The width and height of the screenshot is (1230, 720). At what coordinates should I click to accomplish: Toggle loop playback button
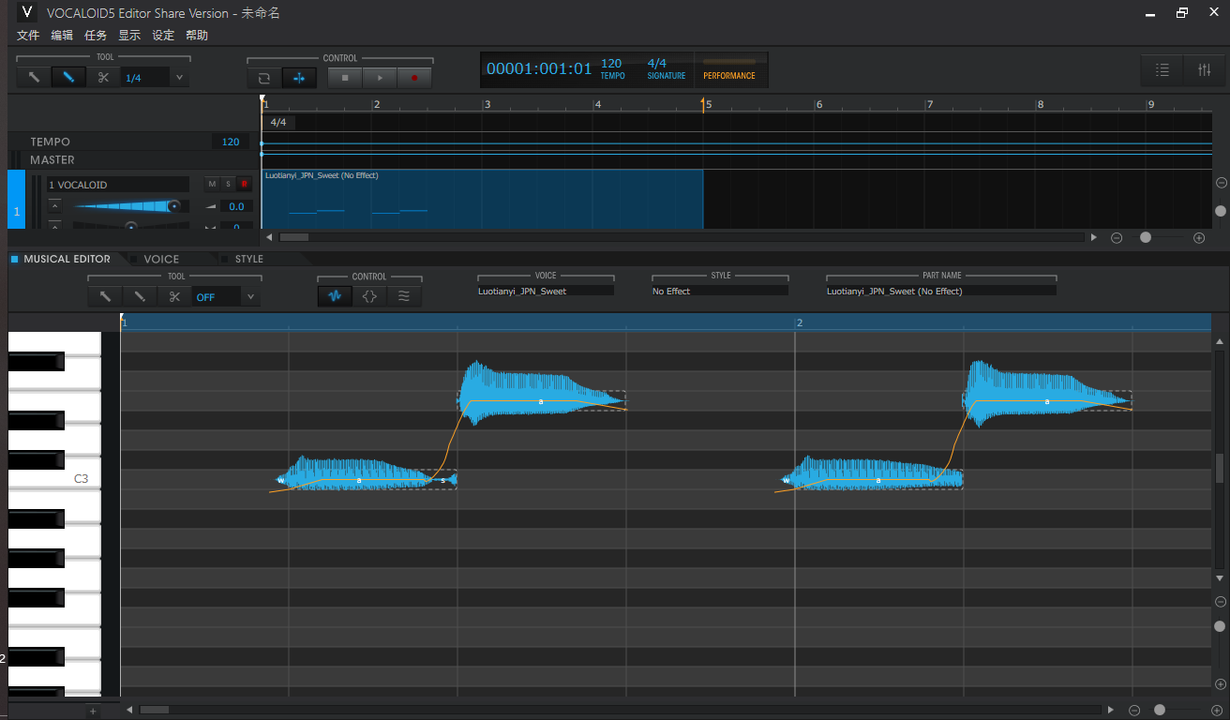tap(264, 78)
